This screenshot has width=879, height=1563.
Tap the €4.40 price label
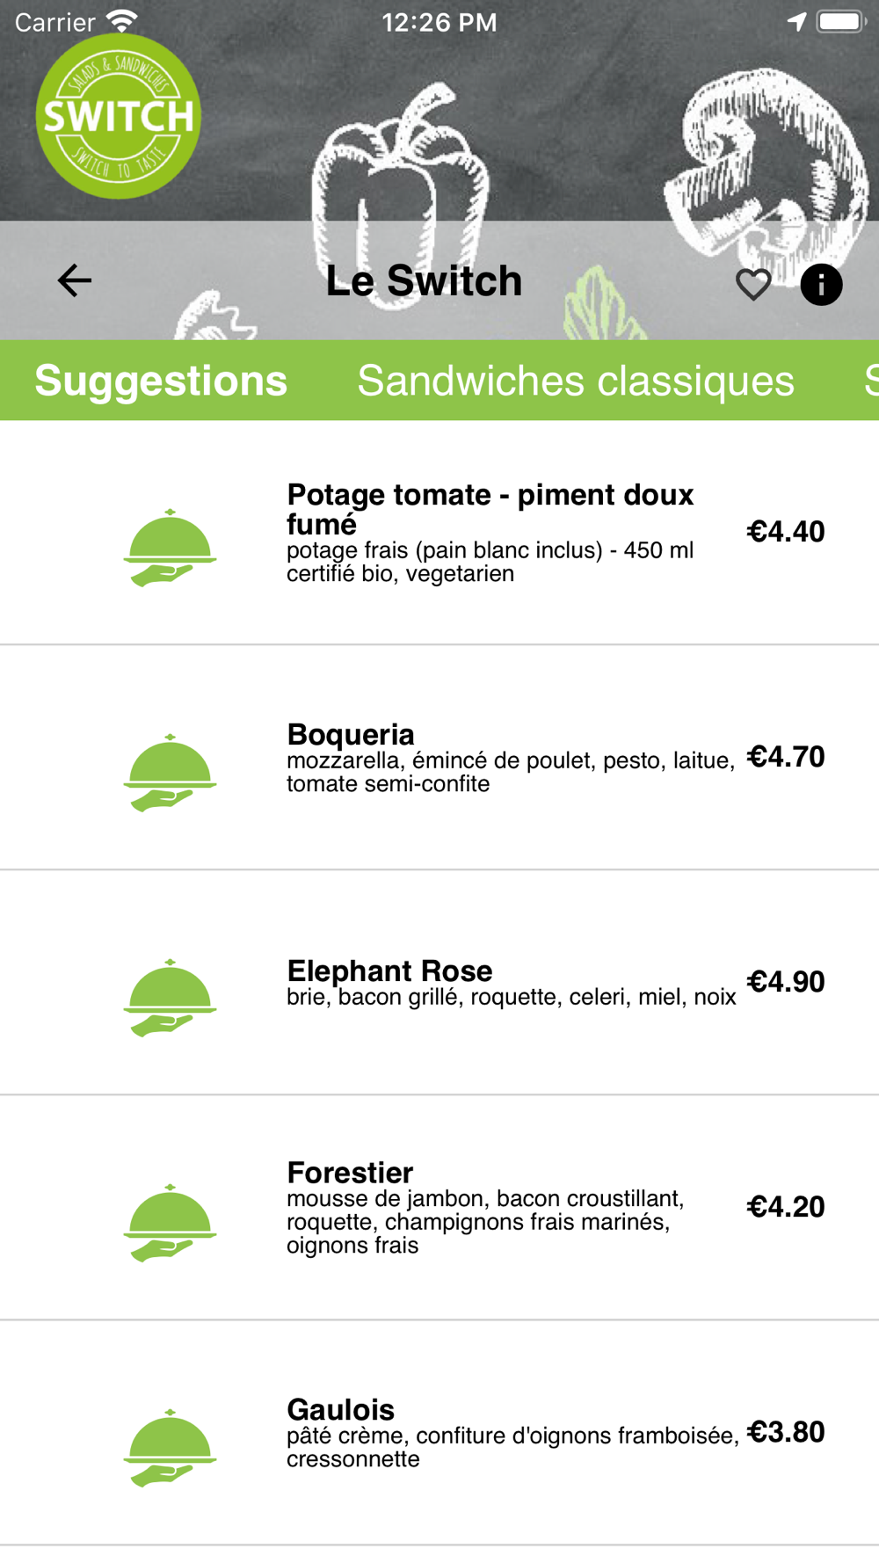pos(786,531)
